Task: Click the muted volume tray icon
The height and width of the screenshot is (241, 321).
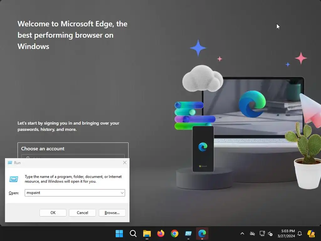Action: tap(270, 233)
